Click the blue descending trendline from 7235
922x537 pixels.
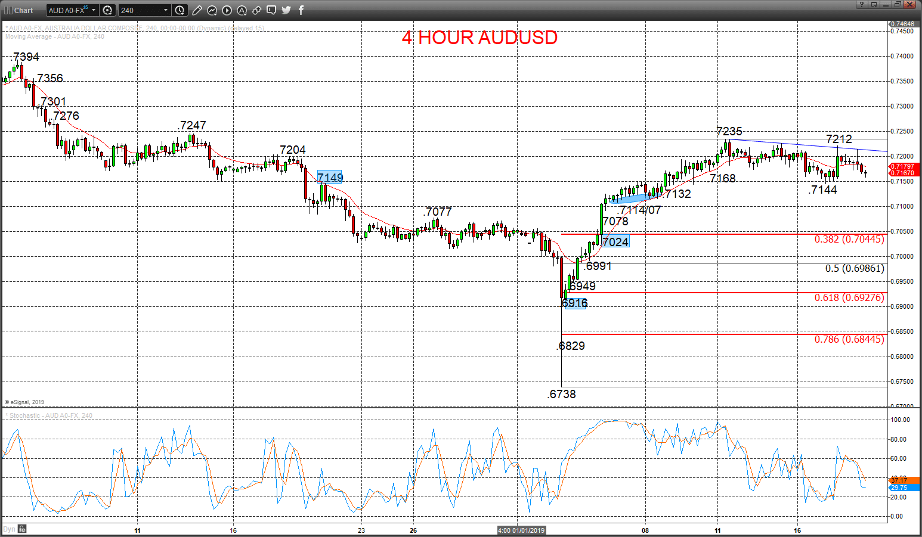click(x=808, y=145)
